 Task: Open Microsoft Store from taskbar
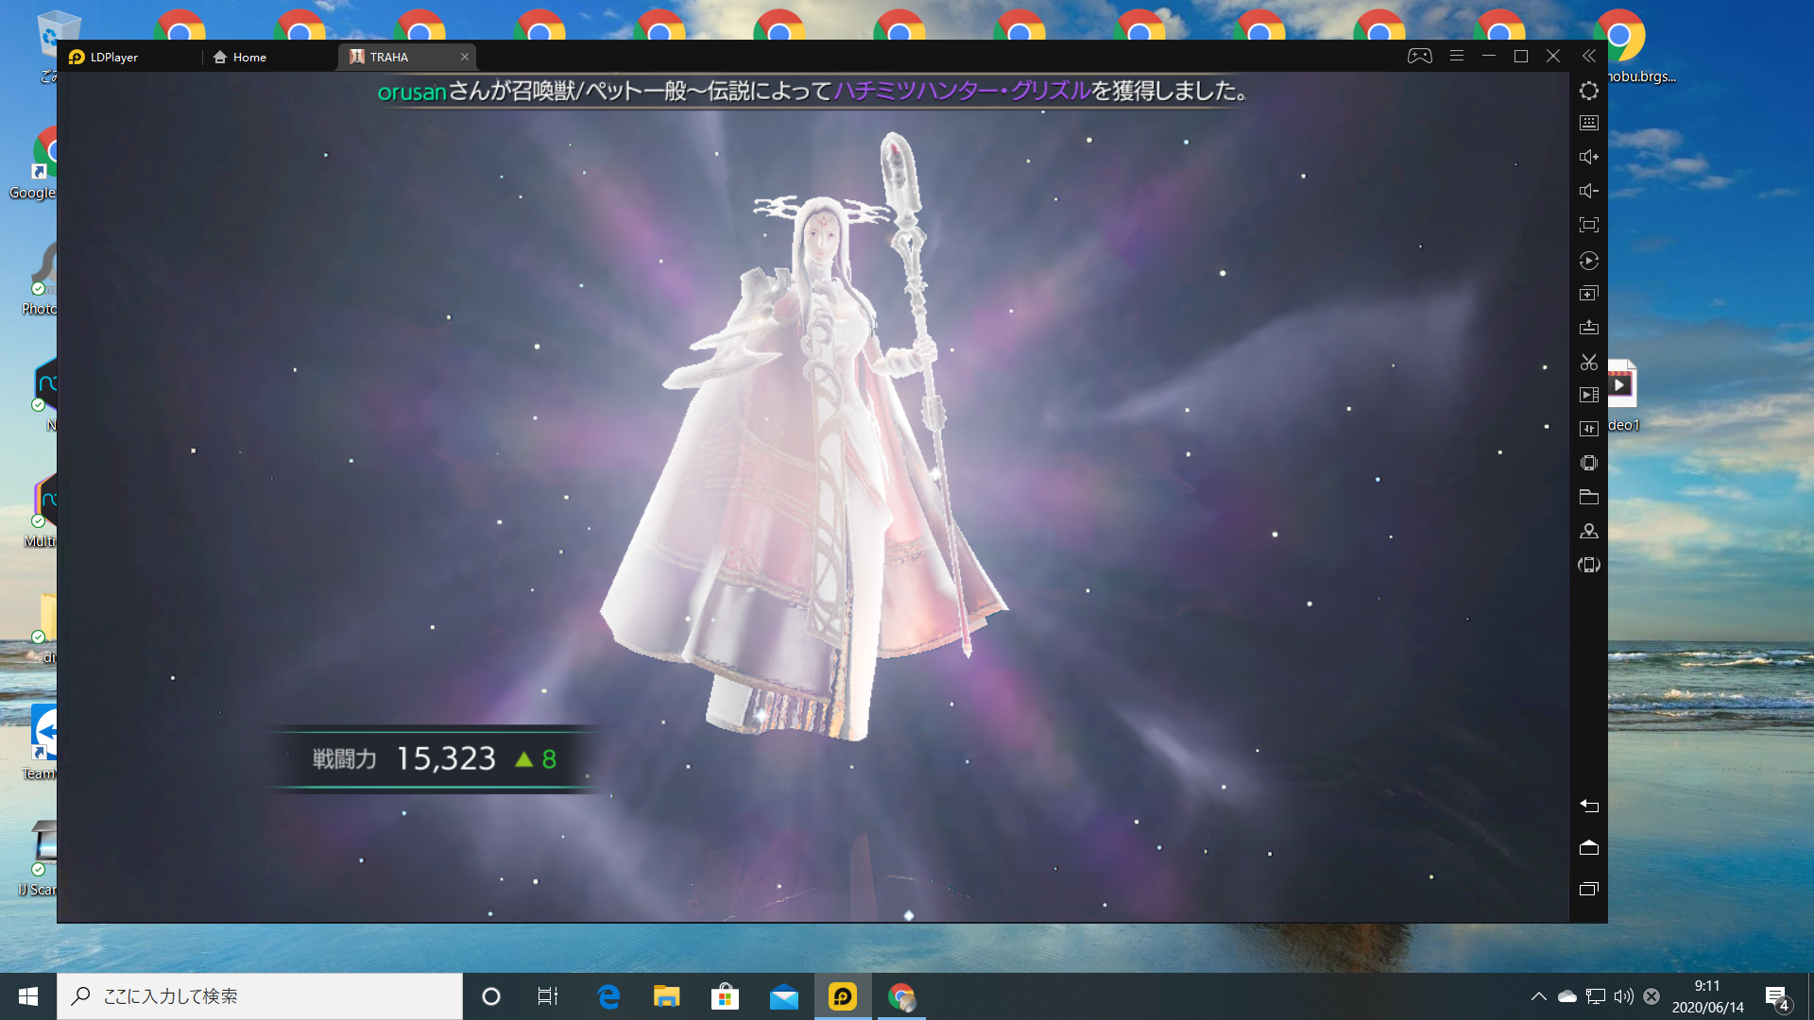tap(725, 996)
